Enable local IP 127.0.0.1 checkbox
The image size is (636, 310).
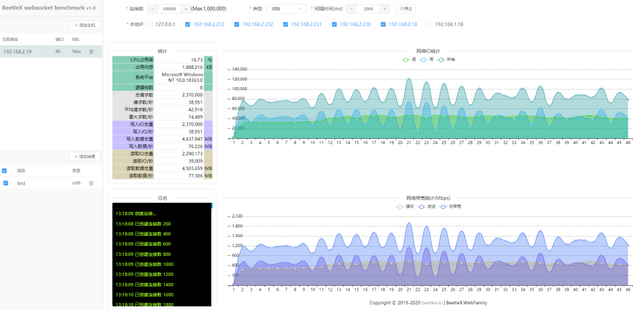(150, 24)
